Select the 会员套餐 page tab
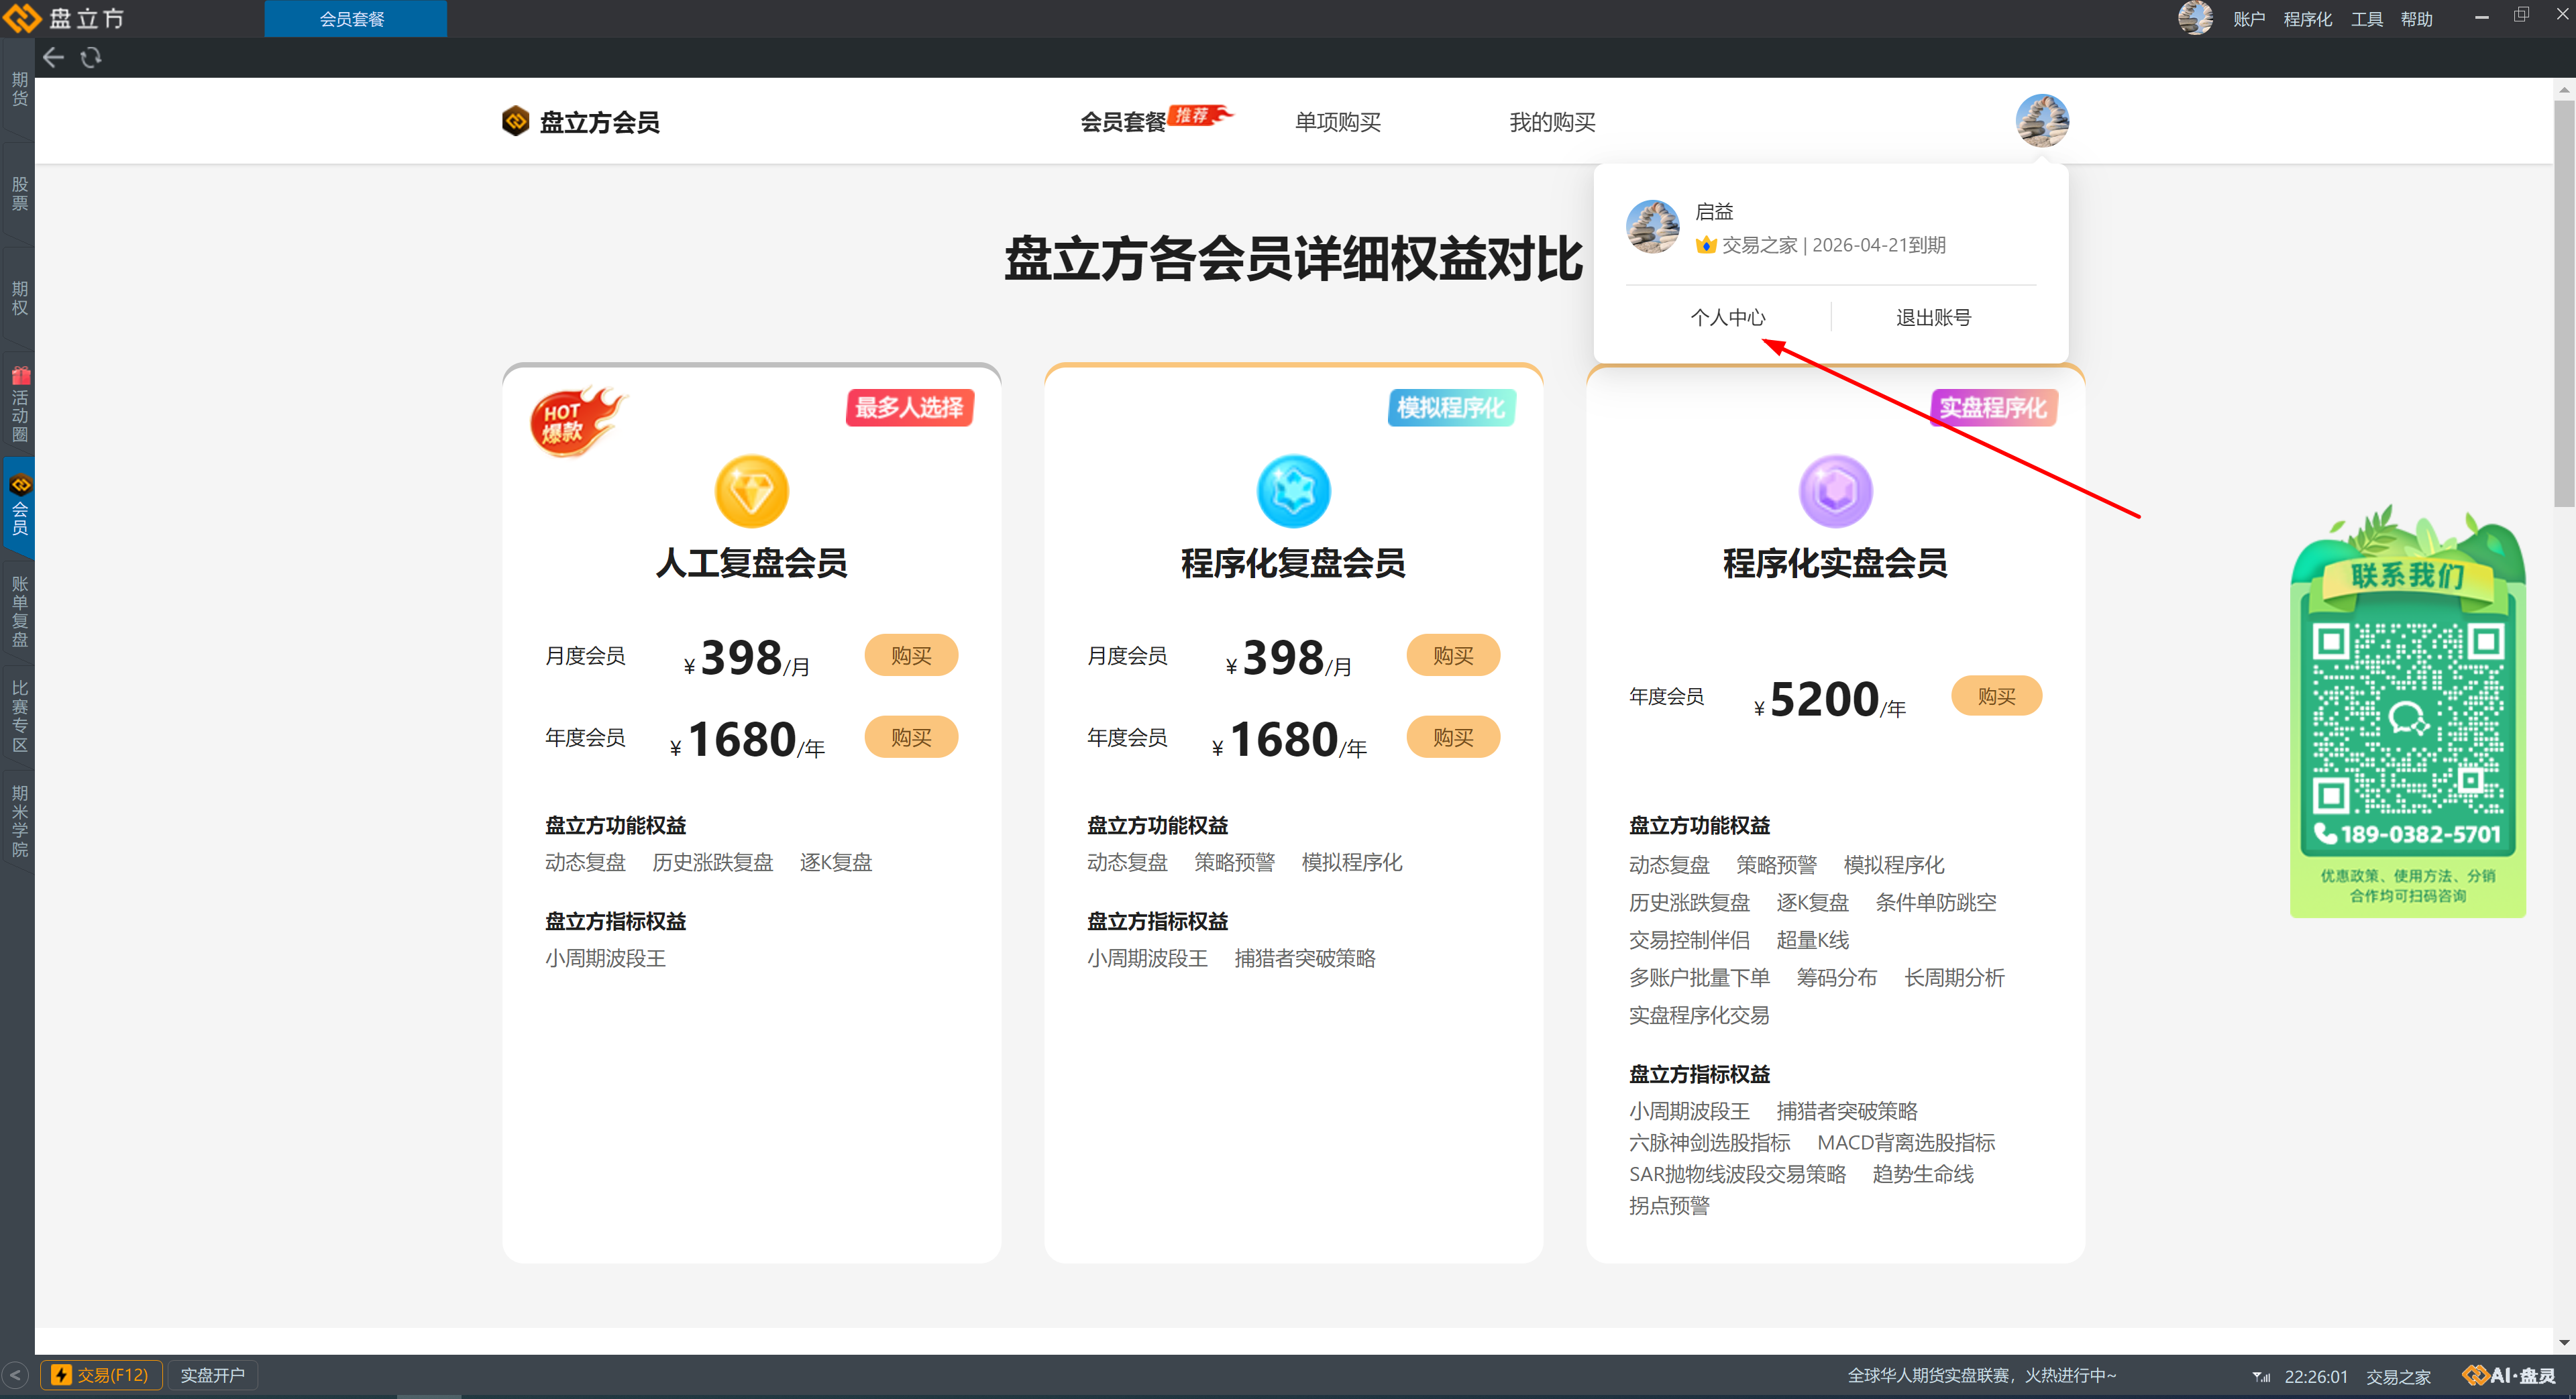The height and width of the screenshot is (1399, 2576). [x=1122, y=122]
